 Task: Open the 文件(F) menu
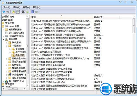pyautogui.click(x=7, y=7)
